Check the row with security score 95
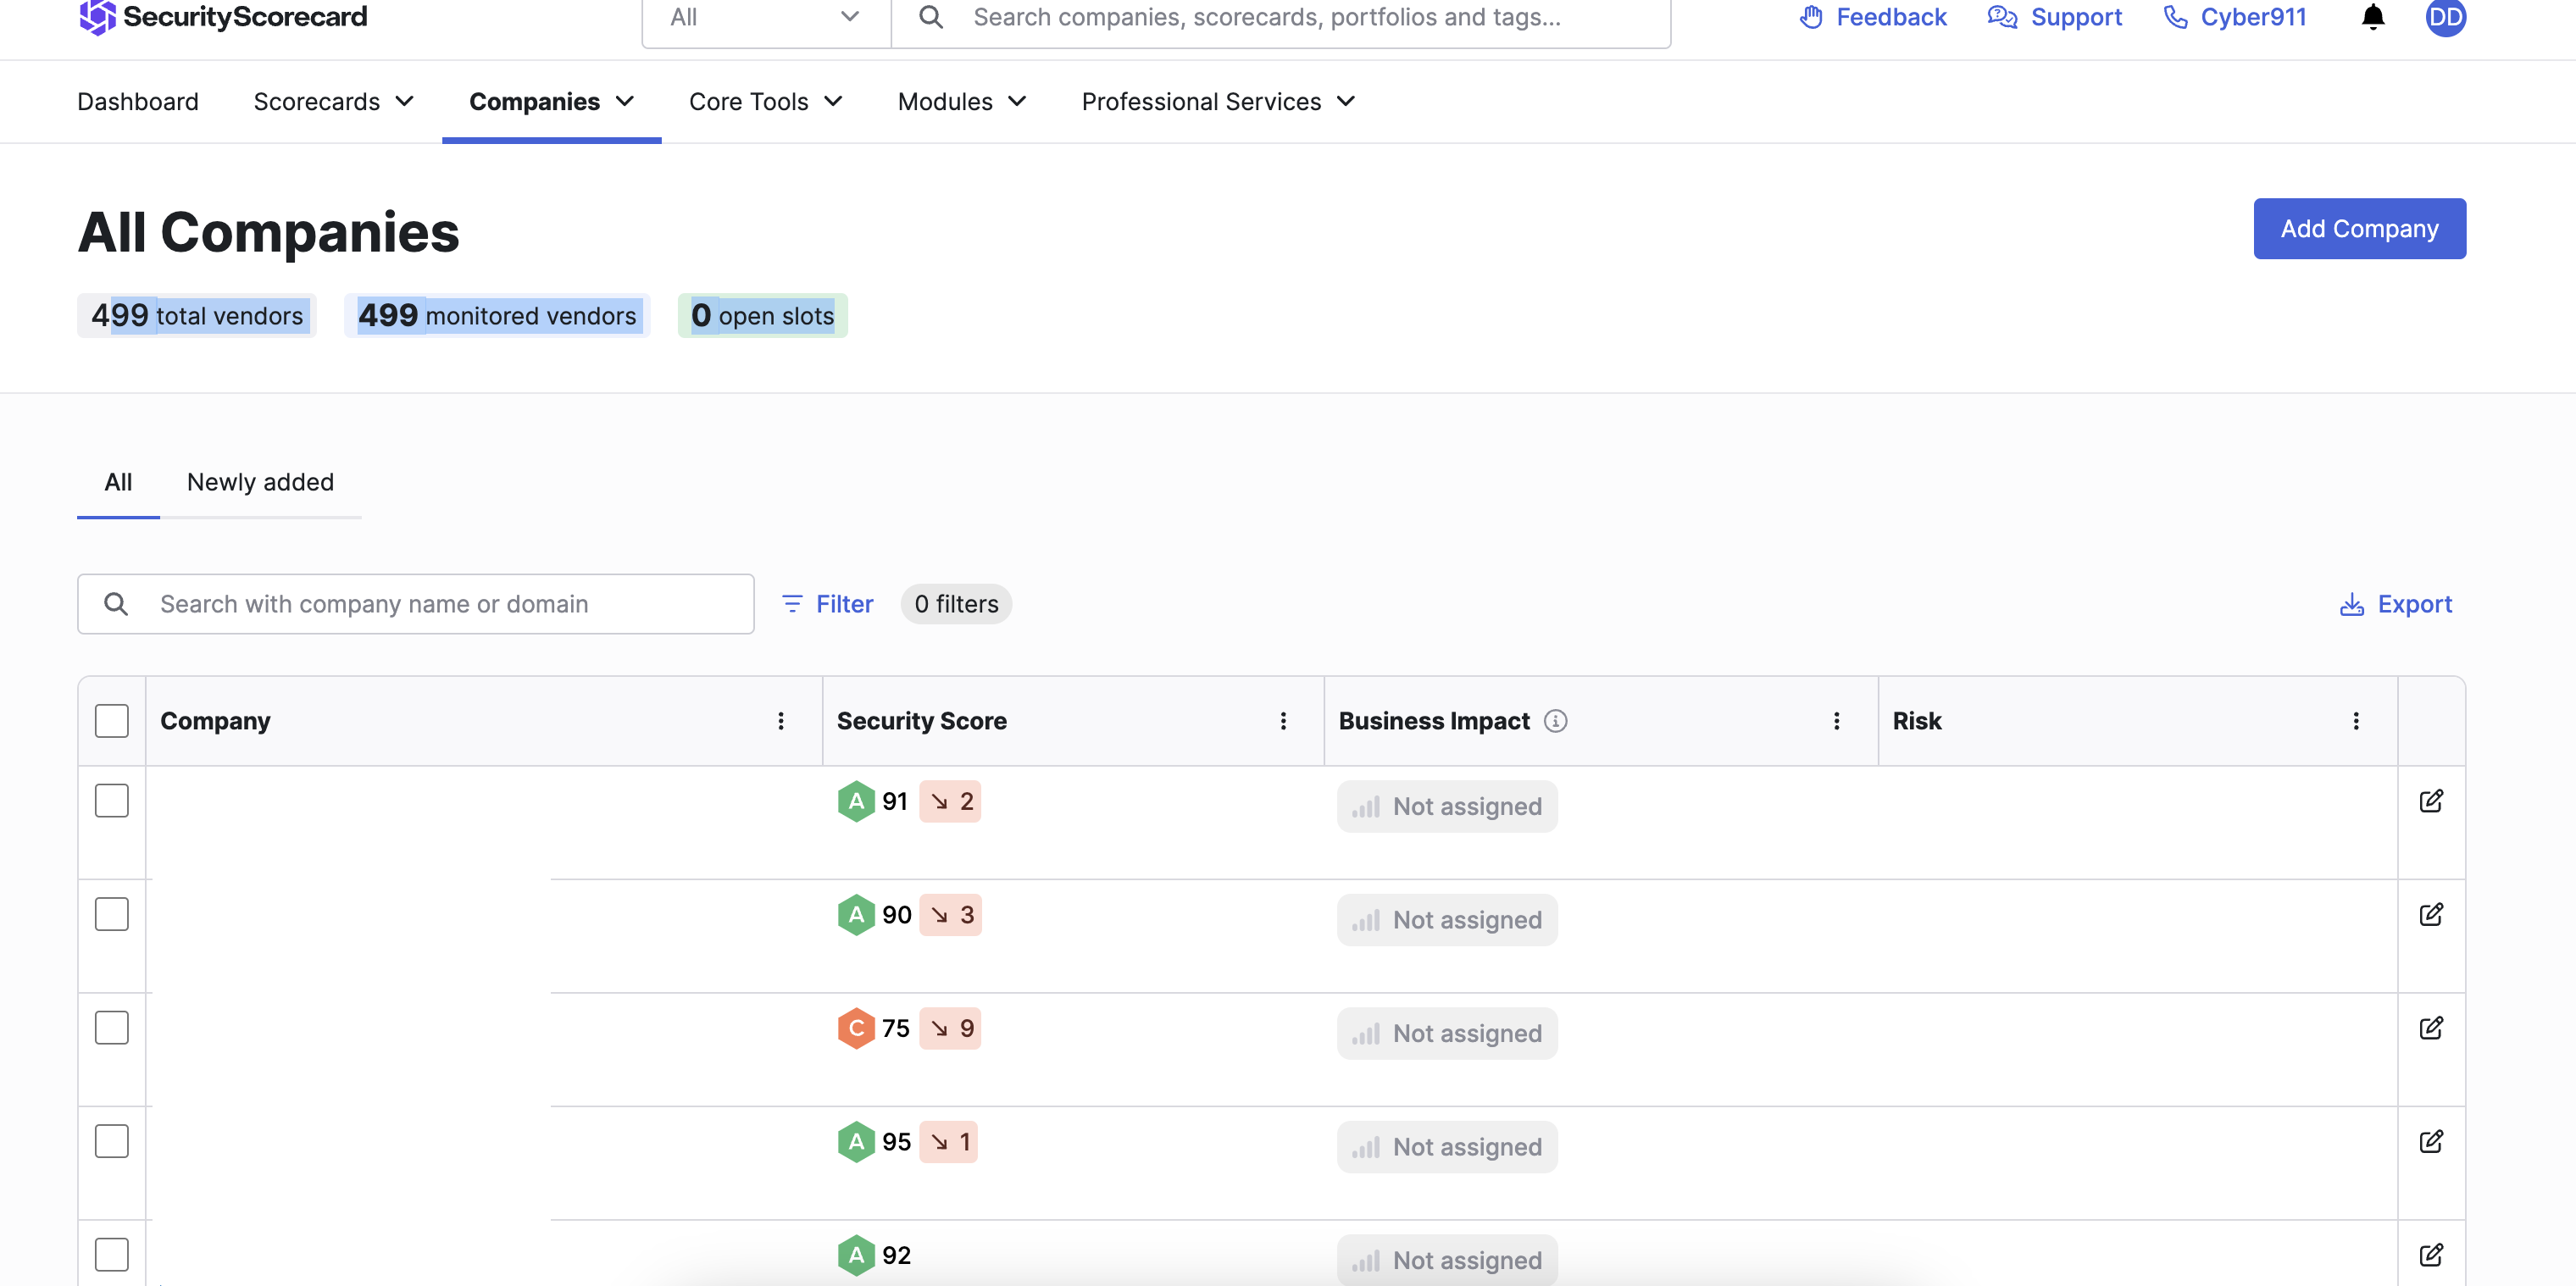Screen dimensions: 2576x1286 tap(112, 1141)
